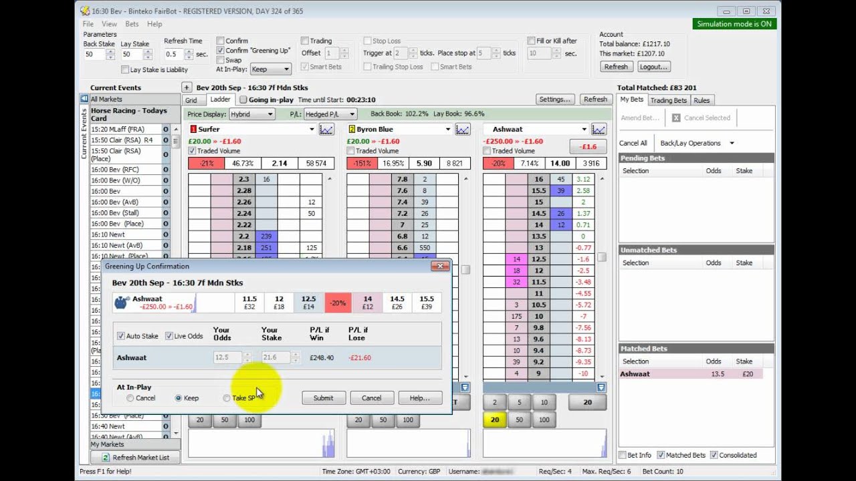This screenshot has width=856, height=481.
Task: Open the File menu
Action: point(88,24)
